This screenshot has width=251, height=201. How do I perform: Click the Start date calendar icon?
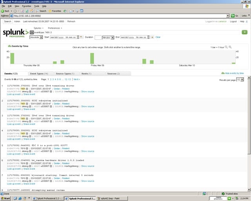click(81, 37)
